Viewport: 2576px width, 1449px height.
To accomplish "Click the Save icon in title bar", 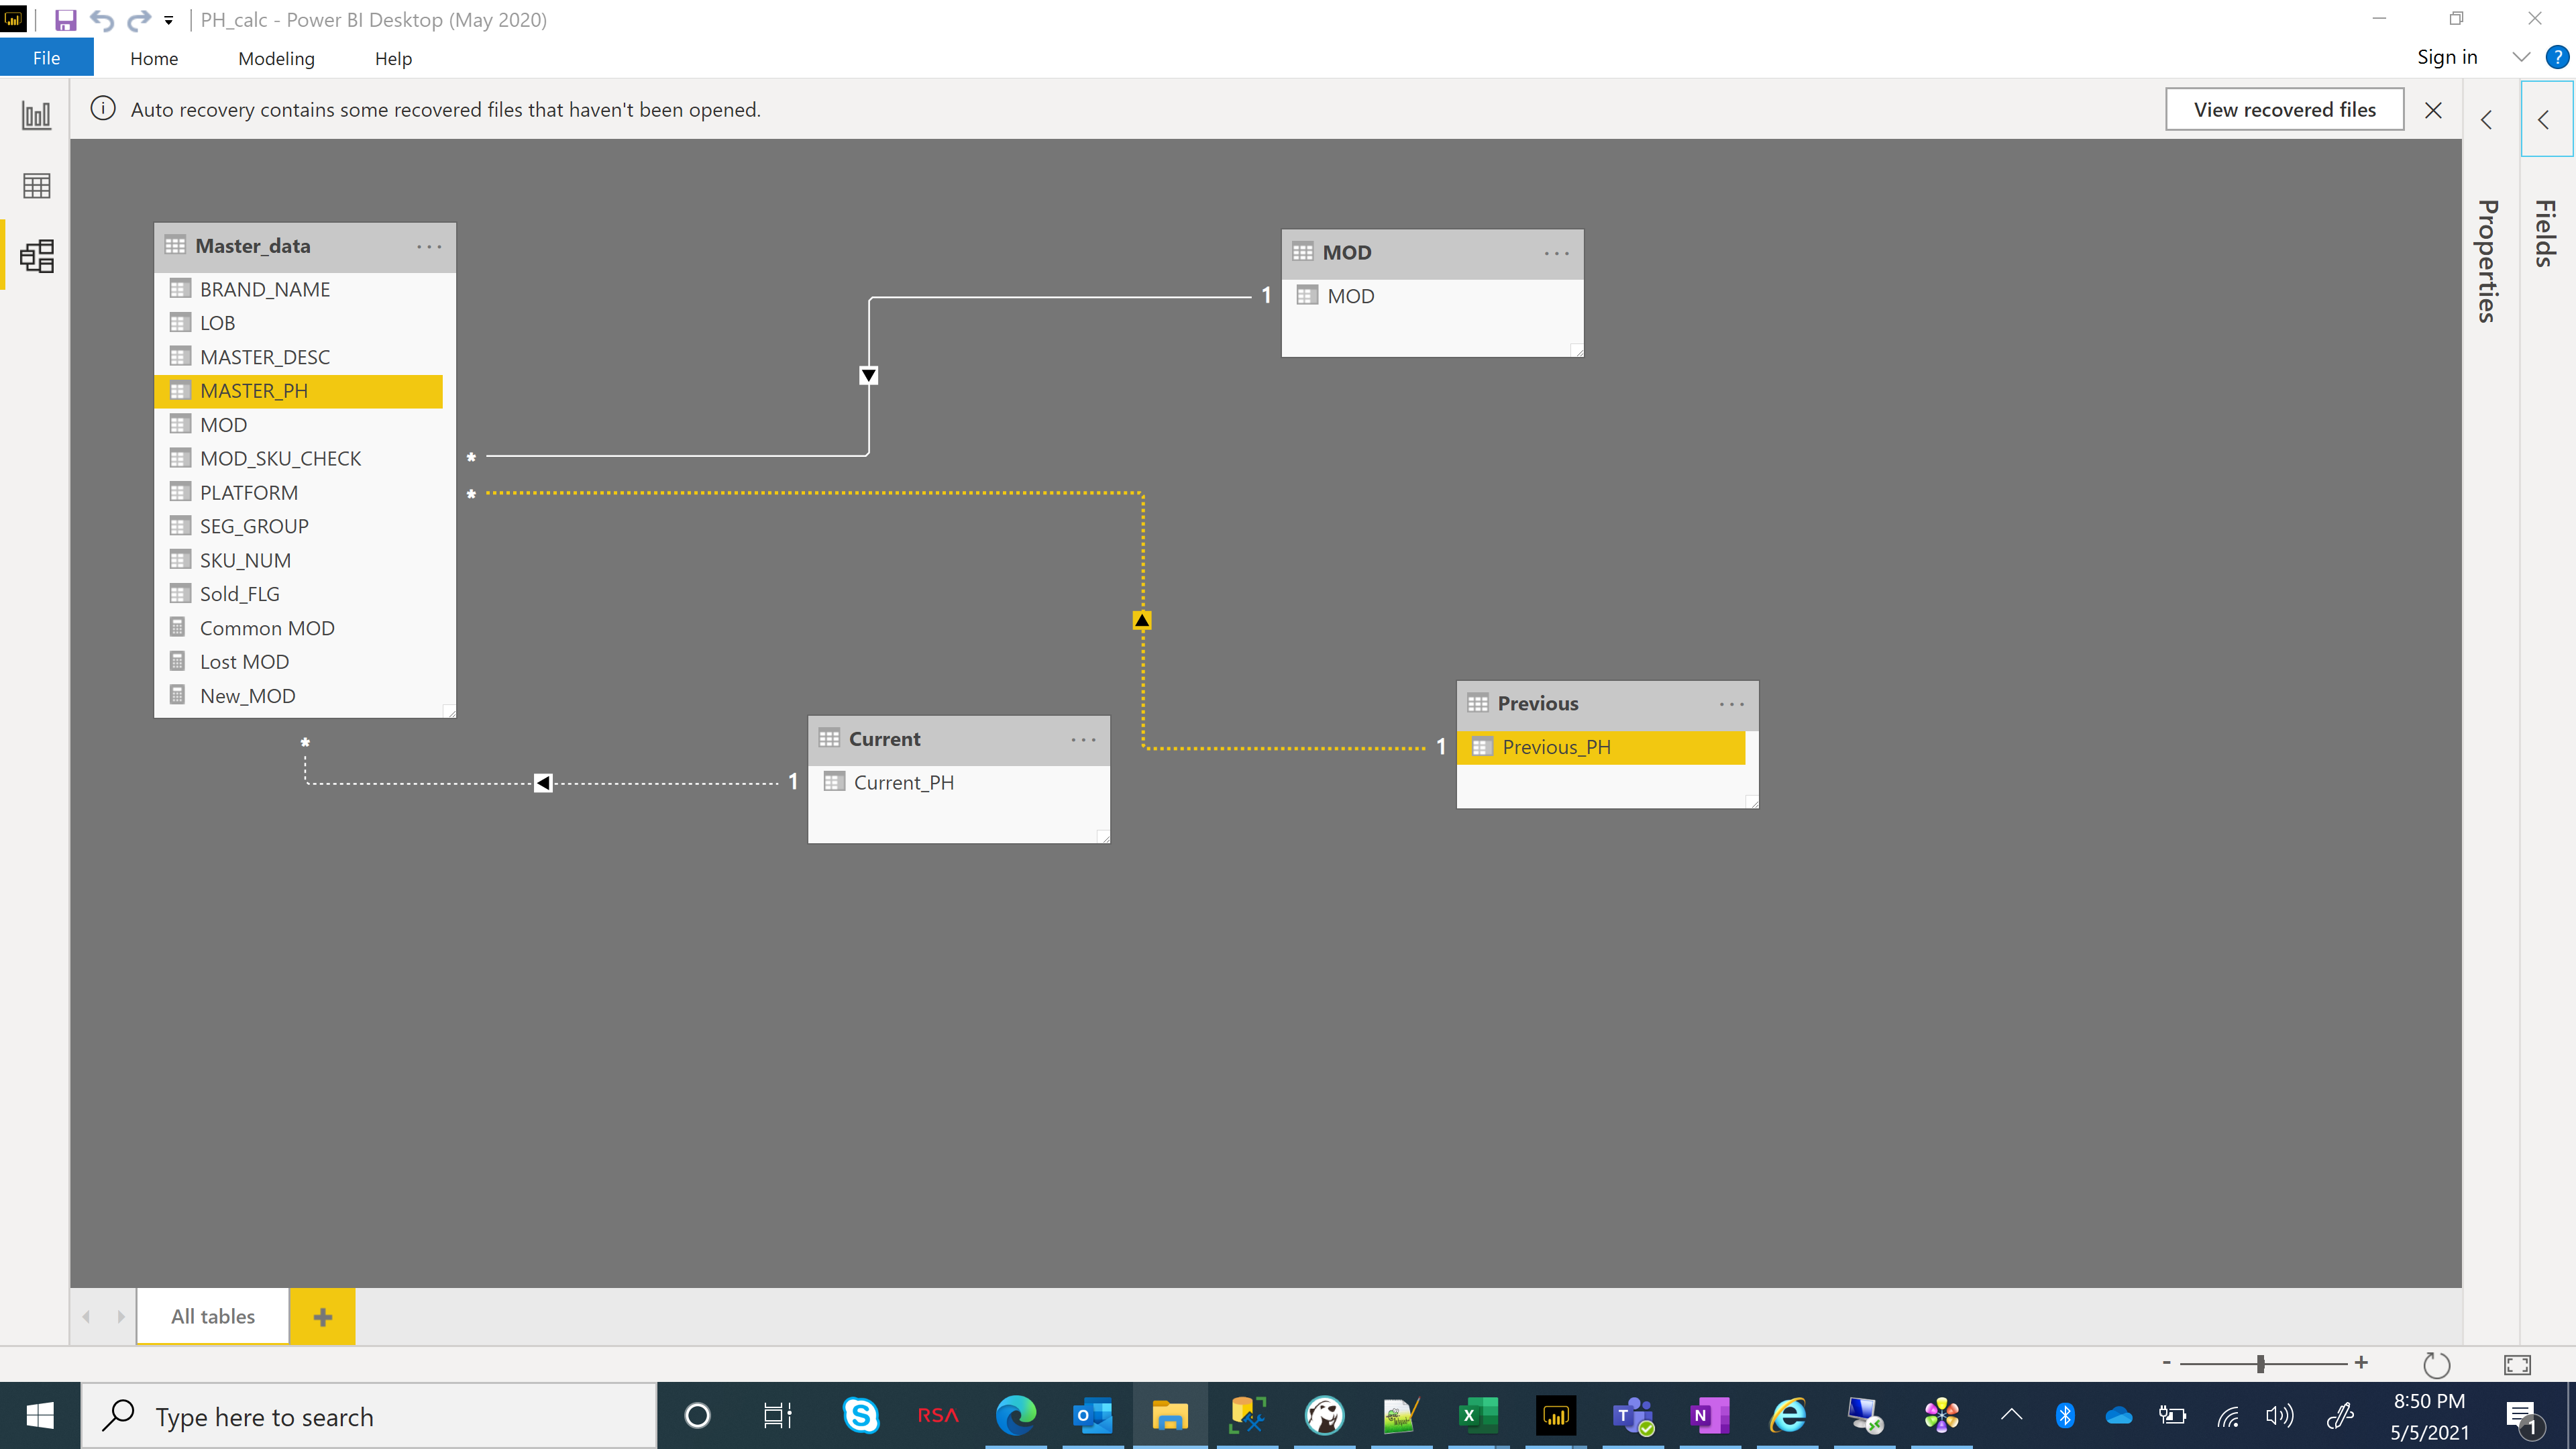I will [65, 20].
